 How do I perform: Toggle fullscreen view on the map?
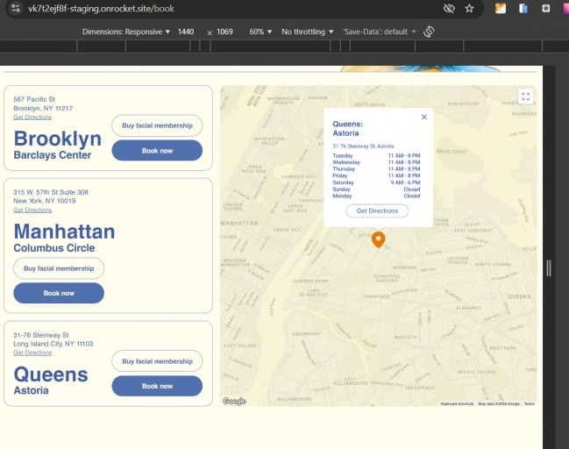point(525,96)
